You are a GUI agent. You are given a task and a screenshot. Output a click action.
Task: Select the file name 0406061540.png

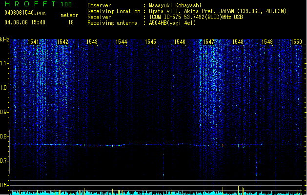(25, 13)
